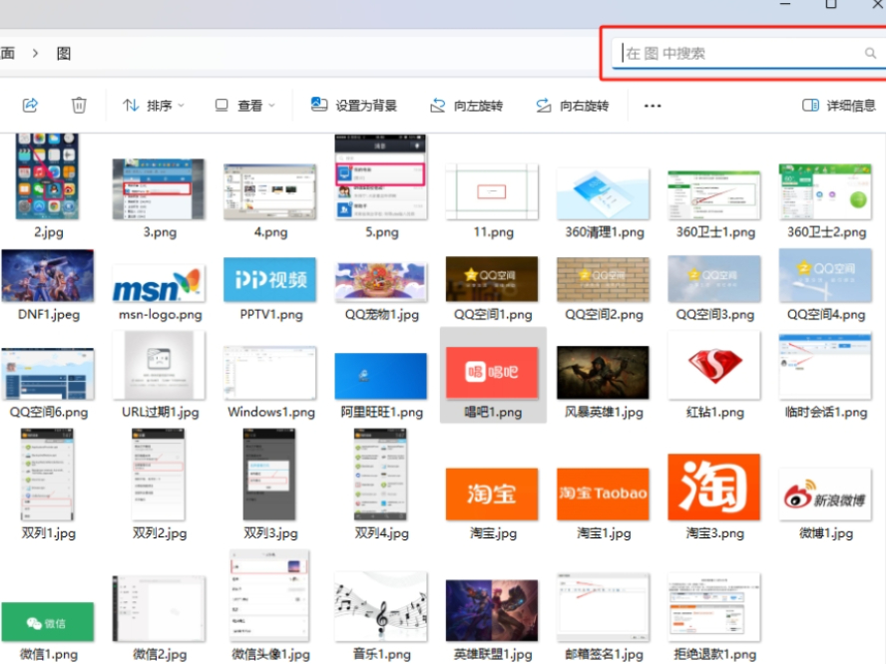Click Rotate right (向右旋转)
Screen dimensions: 886x664
click(x=573, y=106)
